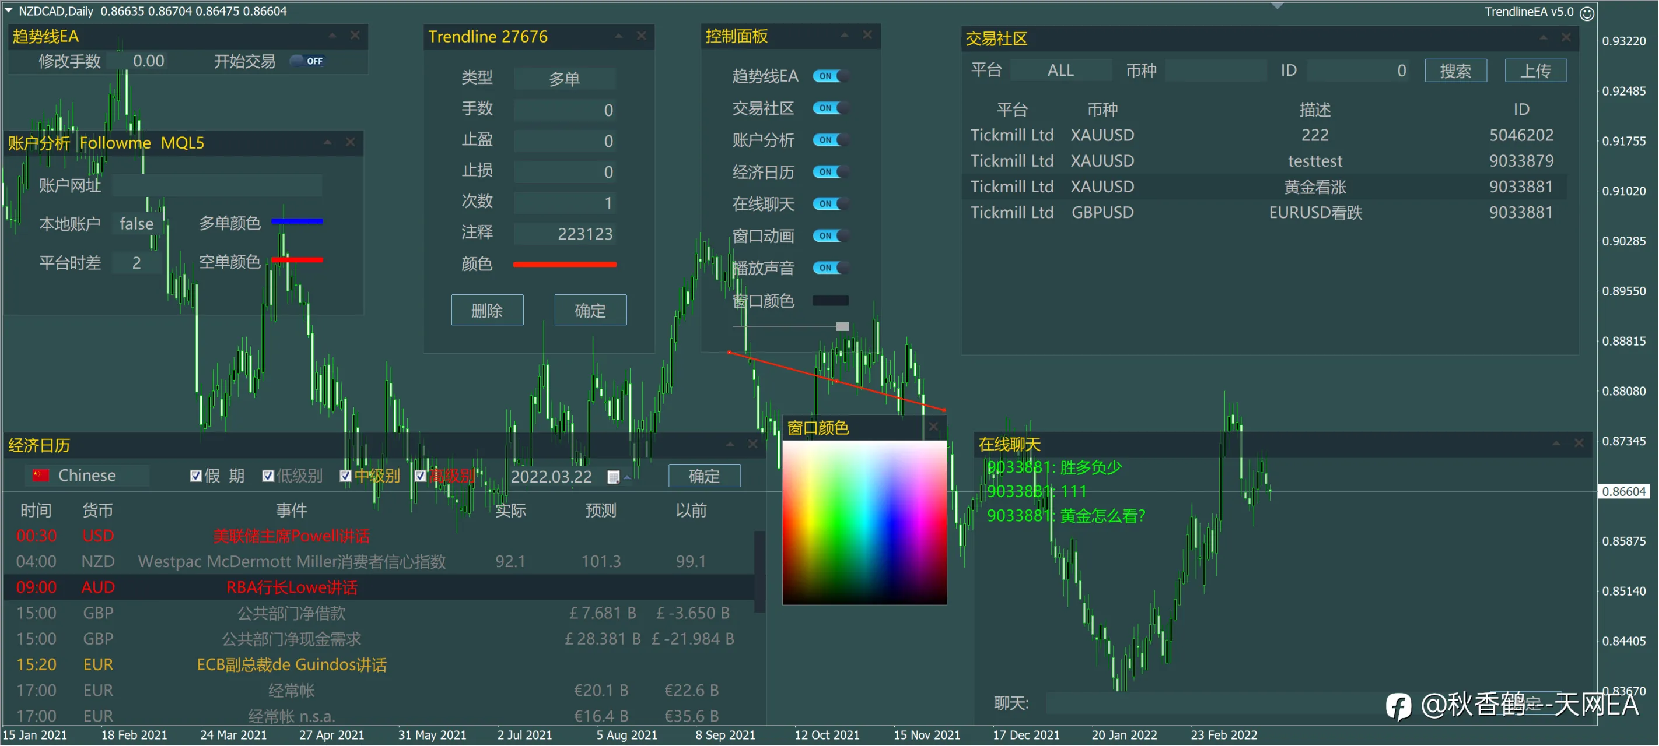Click the 删除 delete button
This screenshot has height=746, width=1659.
(x=487, y=310)
